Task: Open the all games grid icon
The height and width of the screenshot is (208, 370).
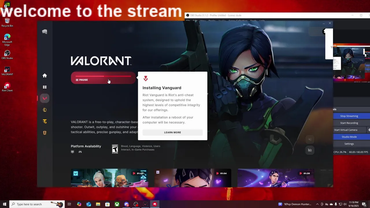Action: click(45, 87)
